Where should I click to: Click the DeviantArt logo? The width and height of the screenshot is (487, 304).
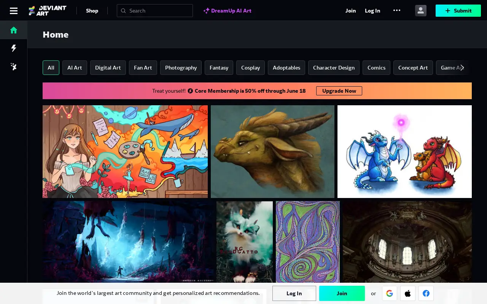[x=48, y=11]
